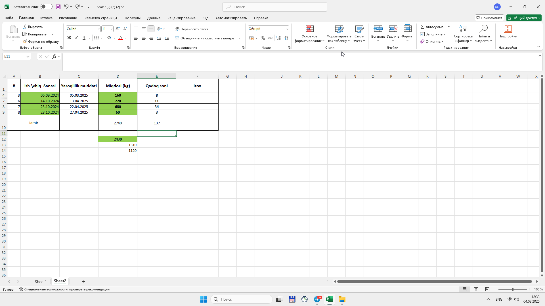Switch to Page Layout view in status bar
The width and height of the screenshot is (545, 306).
476,289
